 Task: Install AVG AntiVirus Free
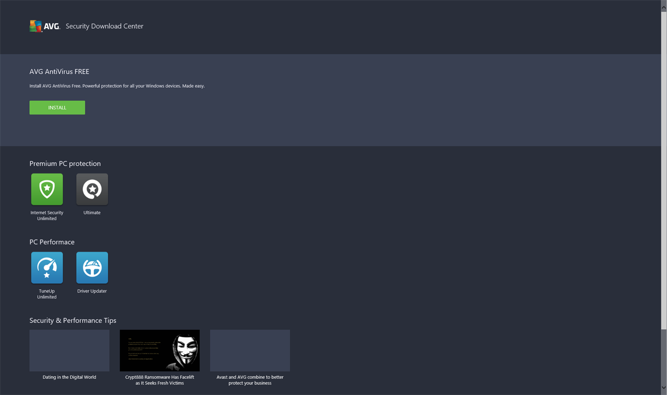[x=57, y=108]
